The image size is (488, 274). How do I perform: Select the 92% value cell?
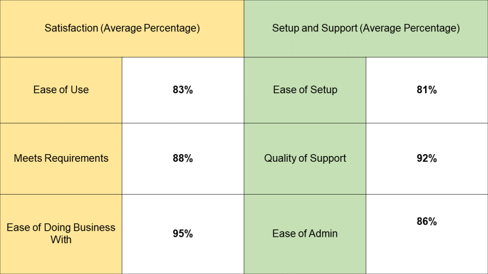point(427,159)
